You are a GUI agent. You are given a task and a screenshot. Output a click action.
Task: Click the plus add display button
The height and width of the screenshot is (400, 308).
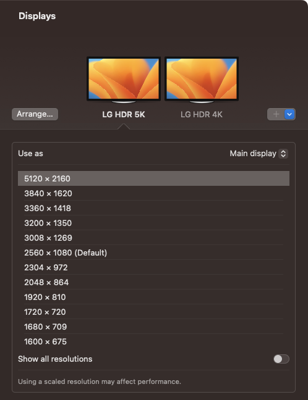276,114
